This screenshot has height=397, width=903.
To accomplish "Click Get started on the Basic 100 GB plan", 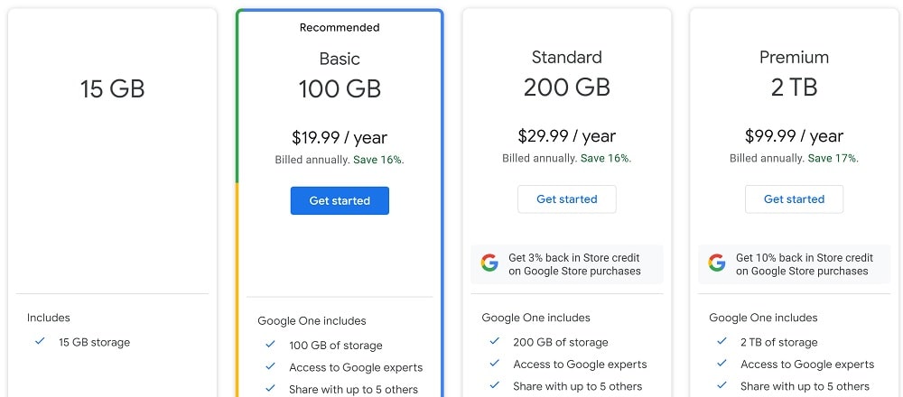I will point(340,200).
